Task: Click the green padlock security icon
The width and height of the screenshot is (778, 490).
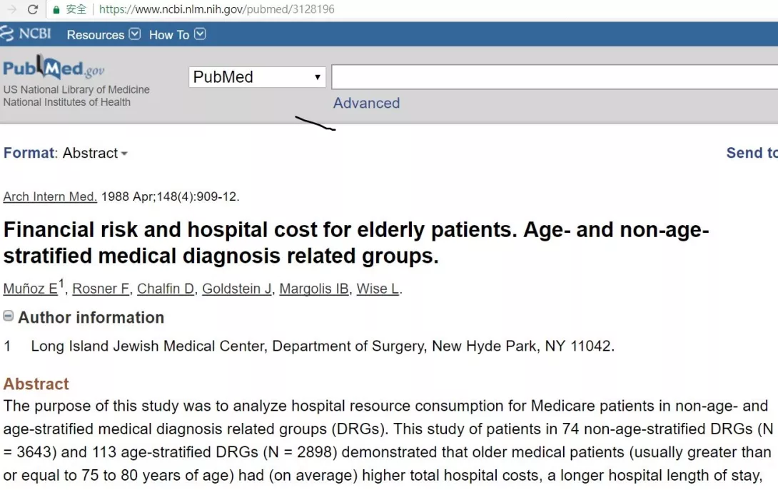Action: [56, 9]
